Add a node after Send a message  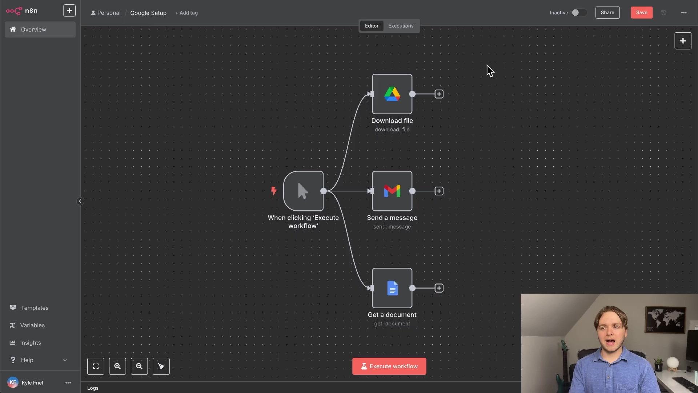(439, 191)
